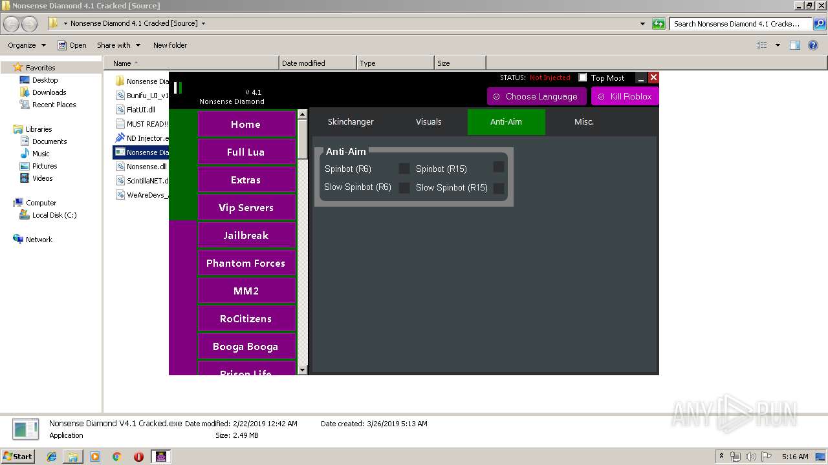828x465 pixels.
Task: Toggle the Top Most checkbox
Action: coord(583,77)
